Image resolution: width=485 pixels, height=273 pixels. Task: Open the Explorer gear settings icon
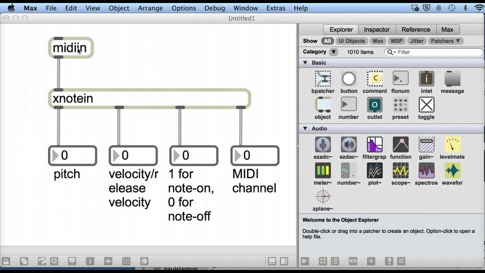click(305, 261)
